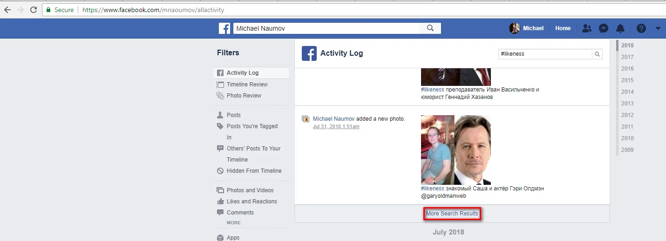This screenshot has height=241, width=666.
Task: Open the Hidden From Timeline filter
Action: pos(254,171)
